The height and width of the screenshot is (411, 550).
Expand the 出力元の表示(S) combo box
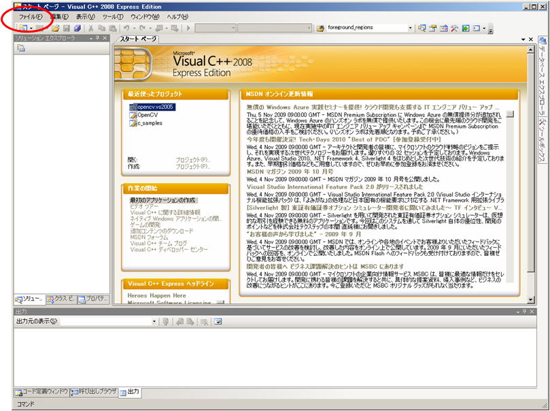pyautogui.click(x=154, y=321)
